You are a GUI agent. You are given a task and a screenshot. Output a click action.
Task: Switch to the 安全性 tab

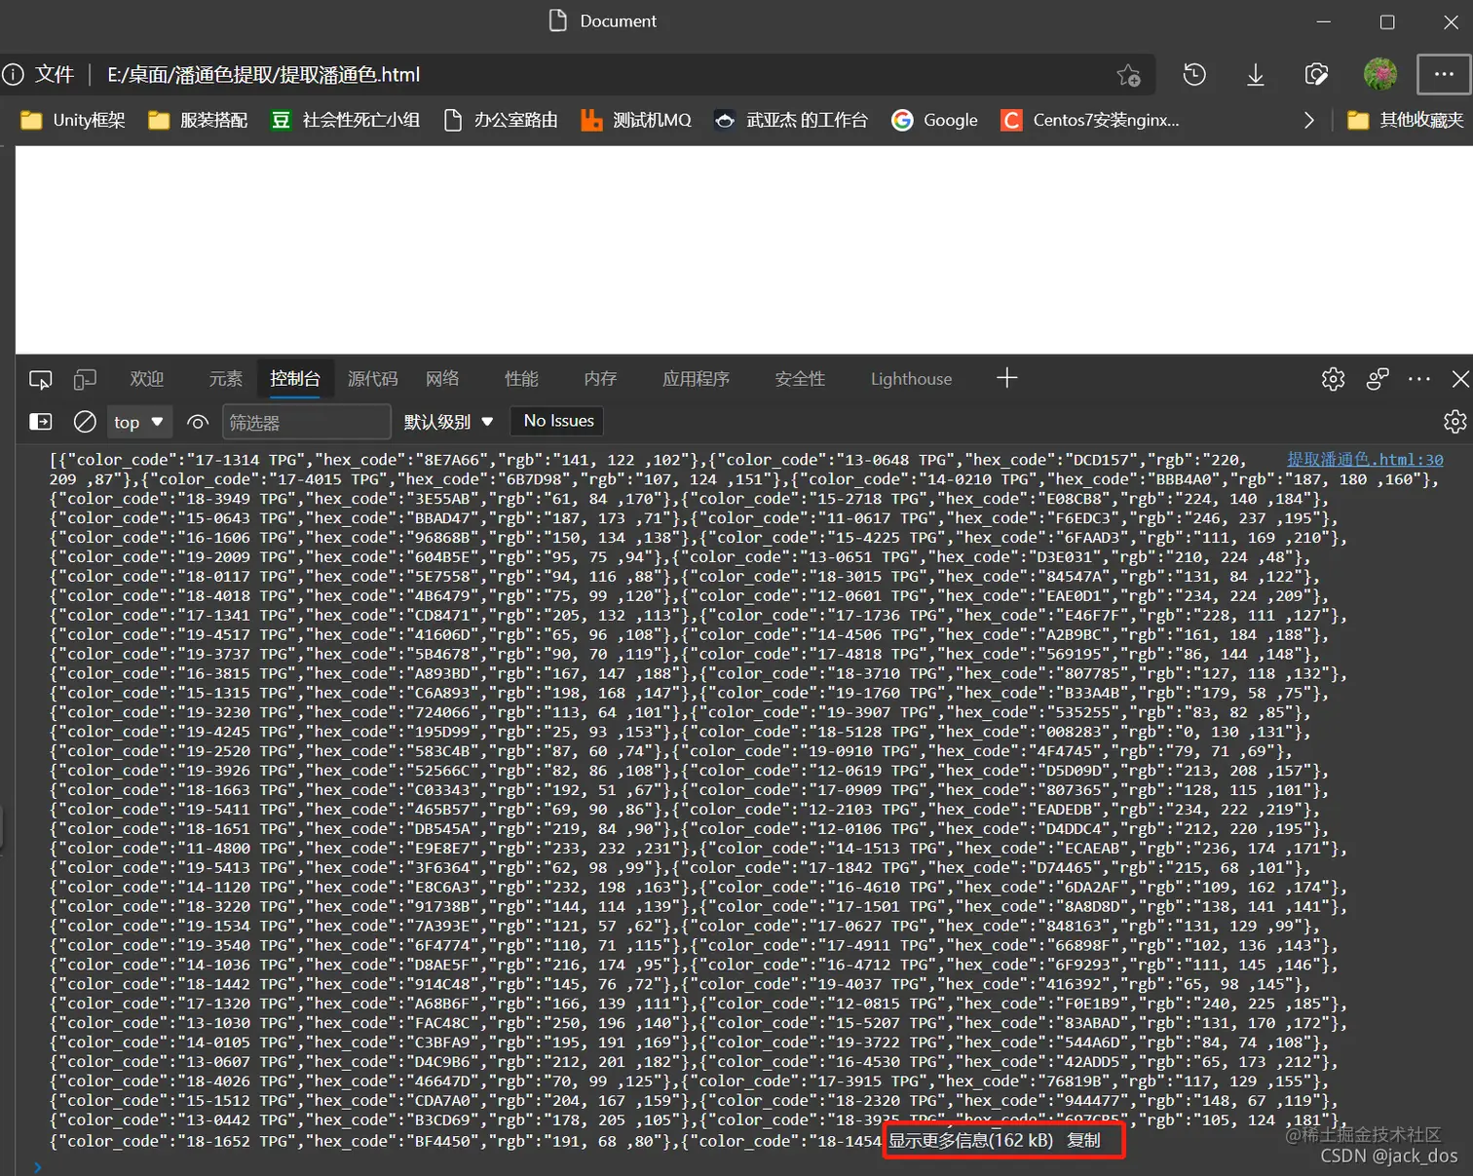(800, 379)
